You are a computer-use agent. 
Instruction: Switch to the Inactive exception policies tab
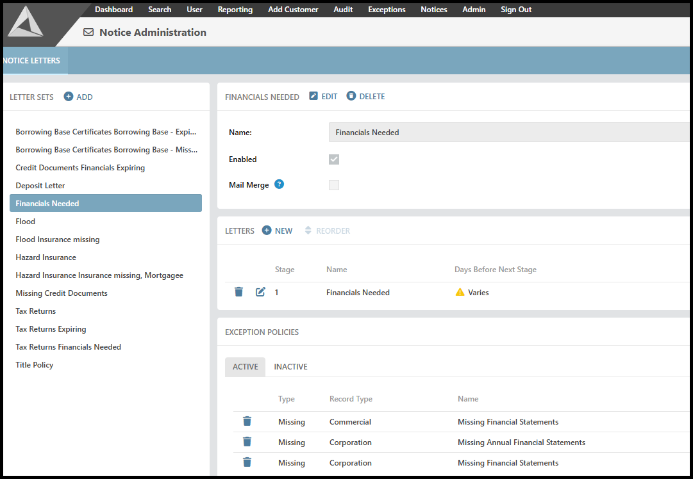pyautogui.click(x=290, y=367)
